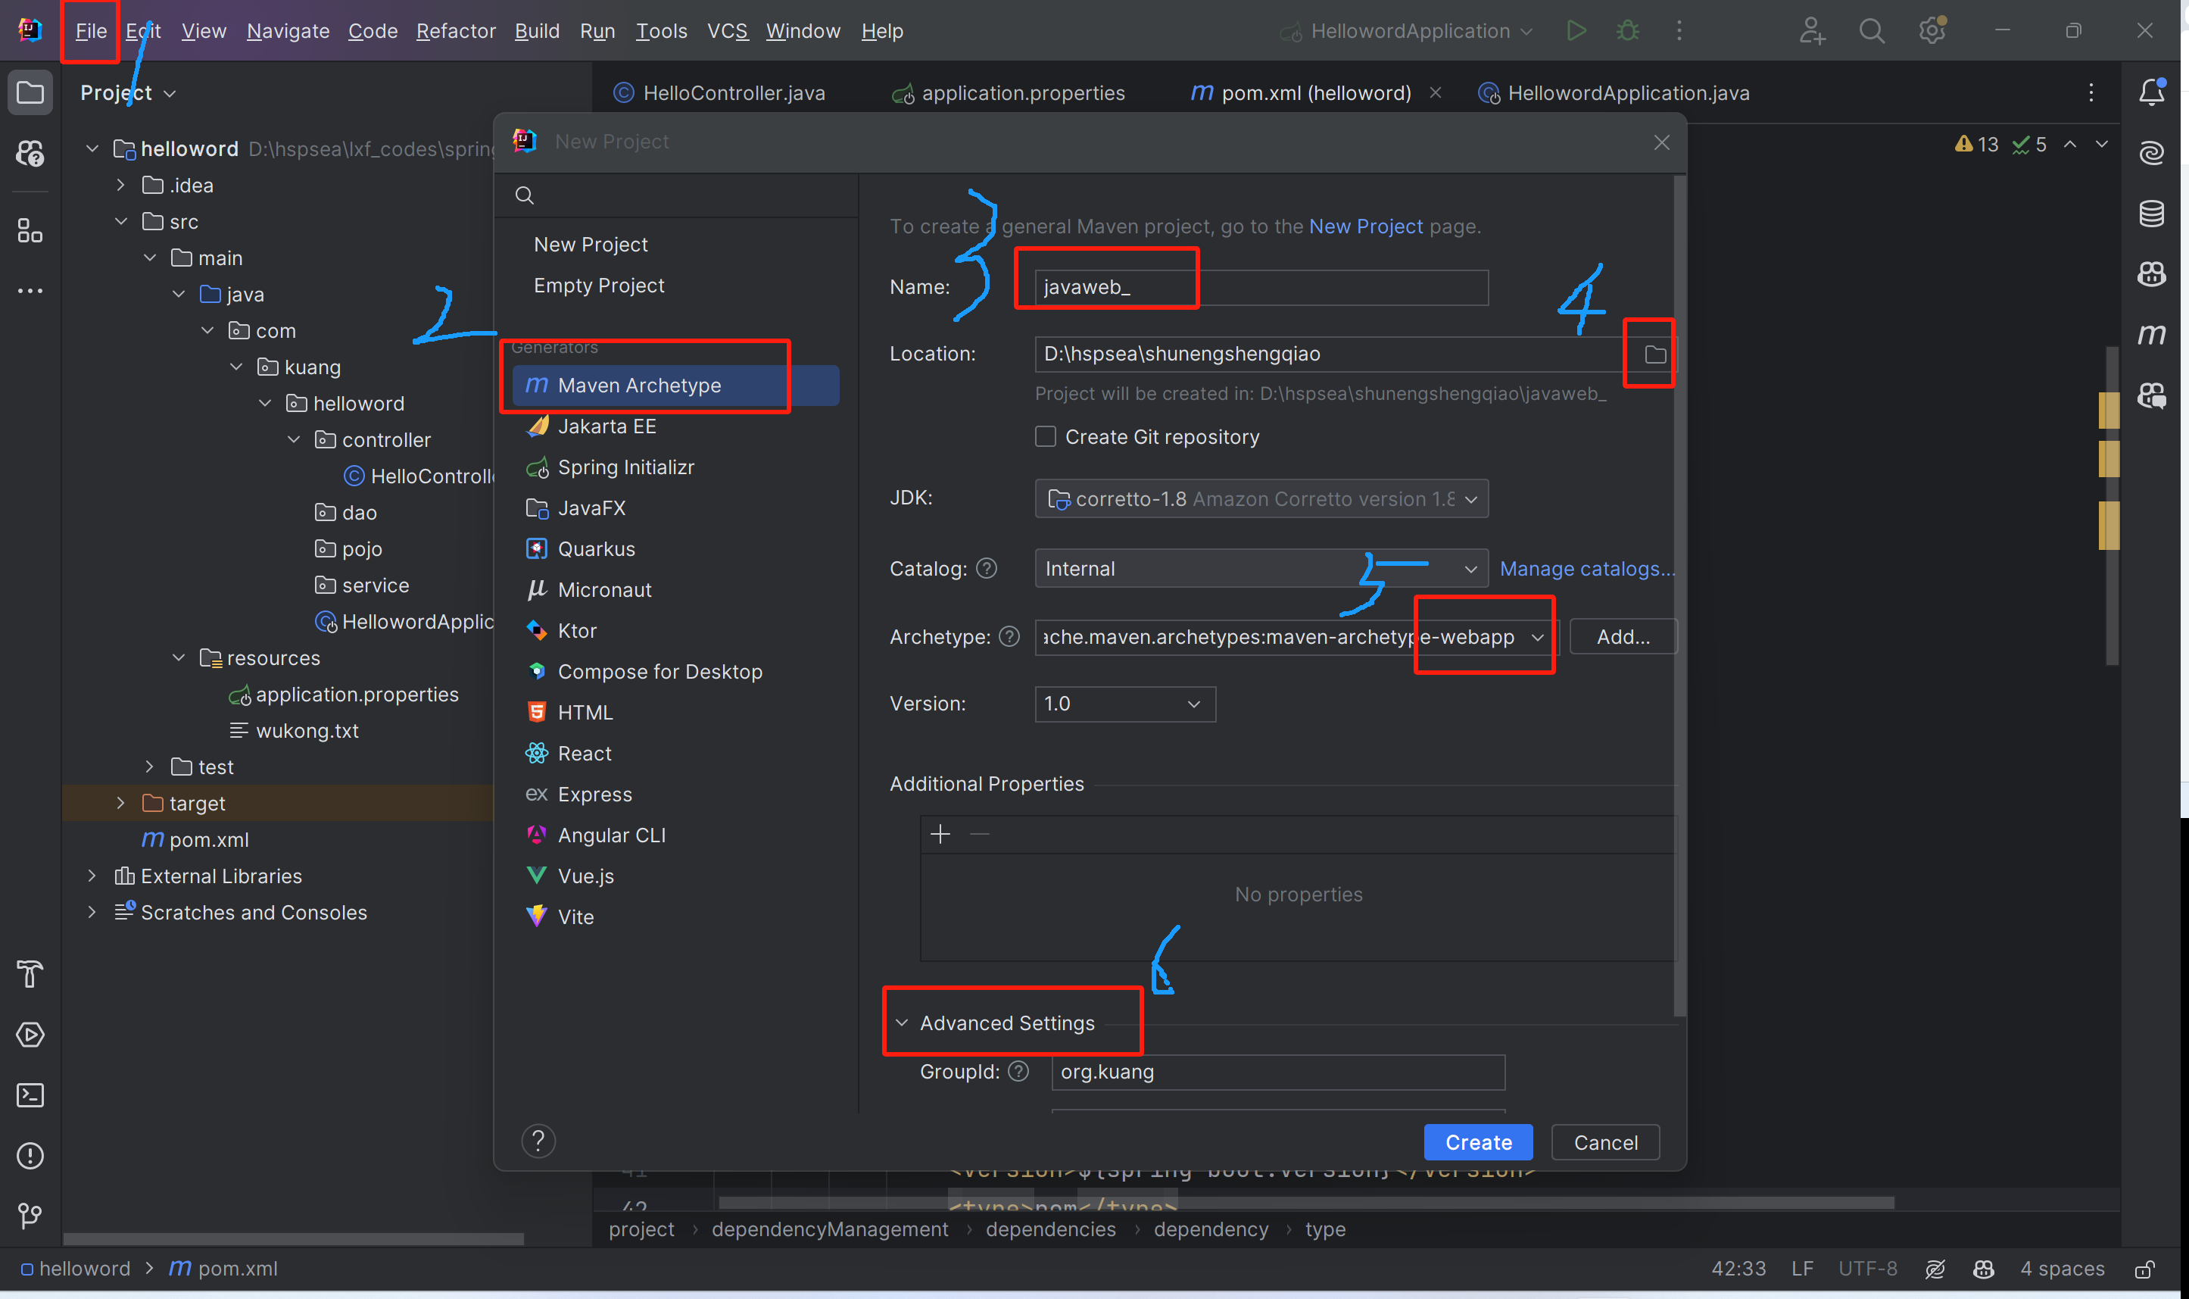Click the More tool windows ellipsis in left sidebar
The image size is (2189, 1299).
30,292
